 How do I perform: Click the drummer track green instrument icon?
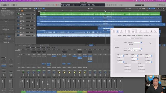click(x=18, y=14)
